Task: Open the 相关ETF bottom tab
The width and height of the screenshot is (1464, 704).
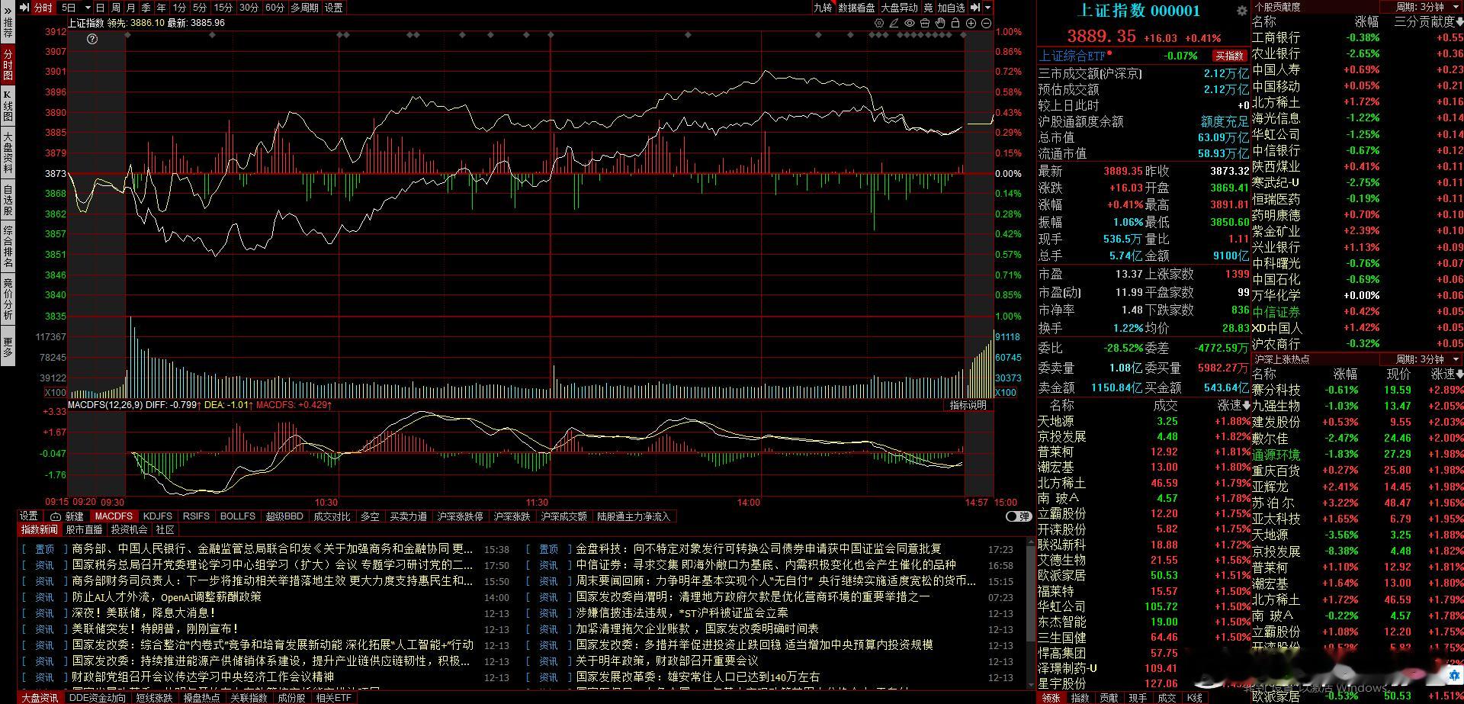Action: (x=334, y=698)
